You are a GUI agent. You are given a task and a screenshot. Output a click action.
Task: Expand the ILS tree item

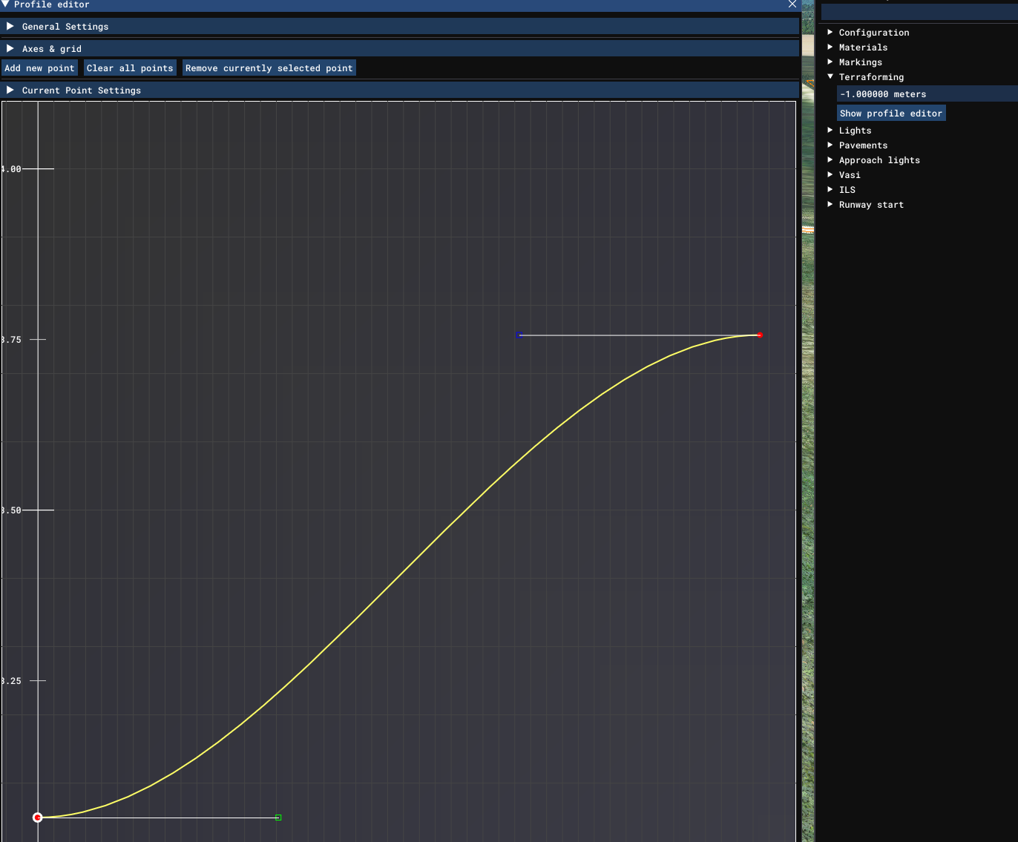click(x=830, y=189)
